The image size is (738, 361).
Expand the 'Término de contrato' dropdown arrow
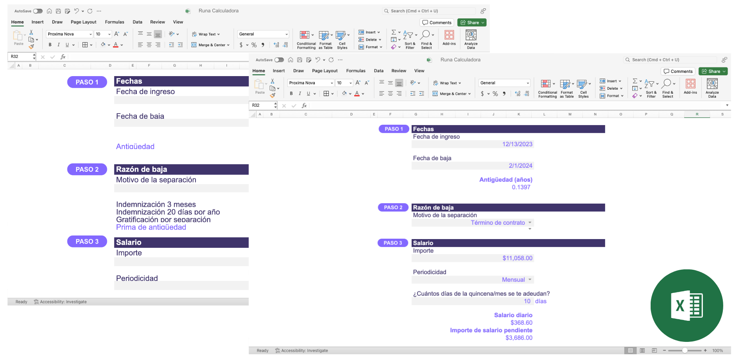530,223
